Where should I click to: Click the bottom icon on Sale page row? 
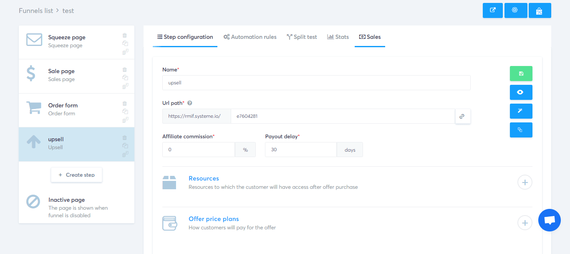pos(125,86)
